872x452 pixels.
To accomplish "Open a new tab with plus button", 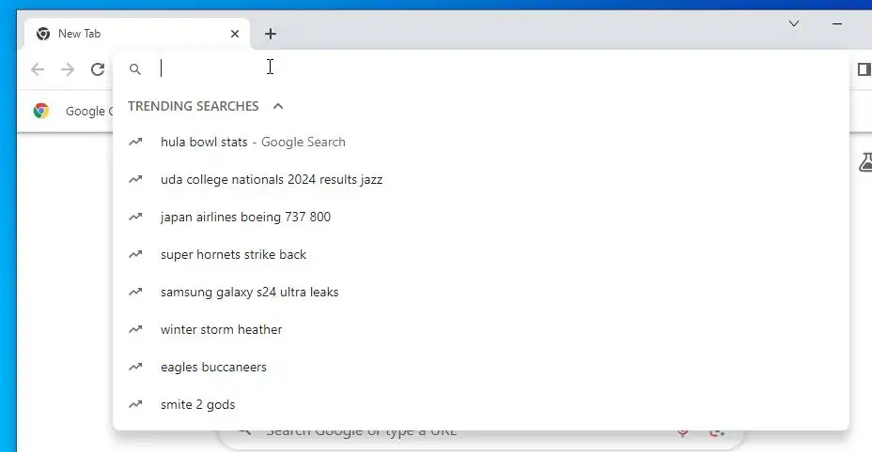I will pos(271,34).
